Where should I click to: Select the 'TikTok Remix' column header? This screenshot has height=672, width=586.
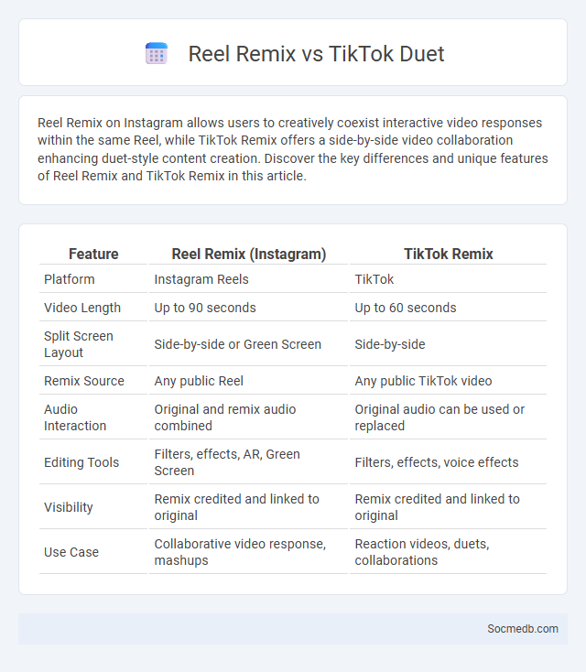pos(449,254)
